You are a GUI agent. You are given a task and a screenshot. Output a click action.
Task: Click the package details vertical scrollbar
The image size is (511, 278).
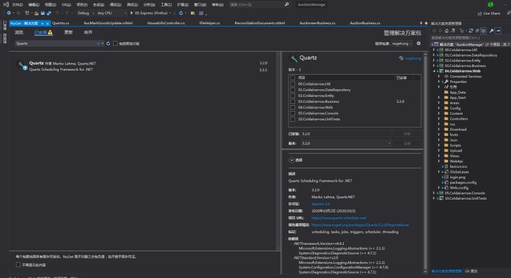(x=425, y=163)
